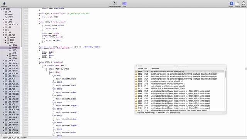The image size is (247, 139).
Task: Select warning row 8432 Not all control paths
Action: pos(179,71)
